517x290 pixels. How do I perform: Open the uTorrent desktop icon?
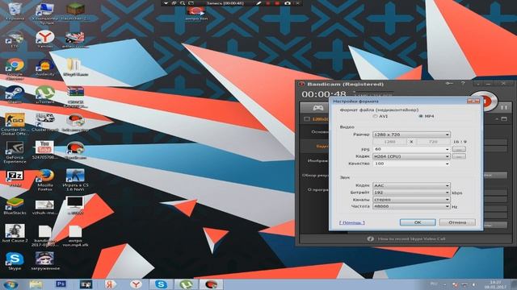[45, 95]
